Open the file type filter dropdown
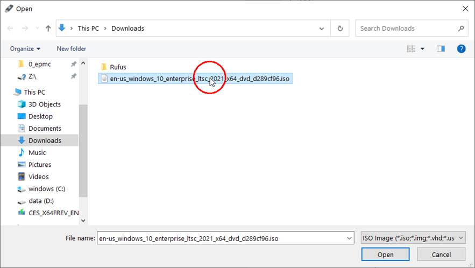475x268 pixels. 412,238
